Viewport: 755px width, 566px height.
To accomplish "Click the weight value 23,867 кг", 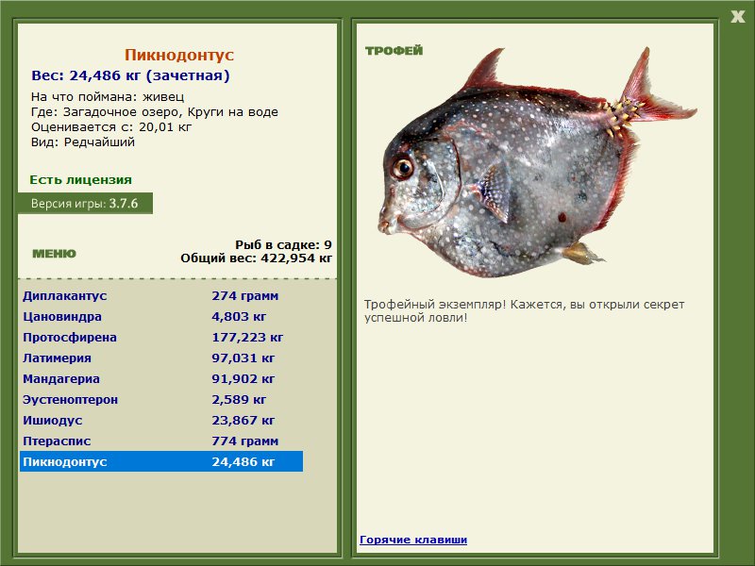I will 243,420.
